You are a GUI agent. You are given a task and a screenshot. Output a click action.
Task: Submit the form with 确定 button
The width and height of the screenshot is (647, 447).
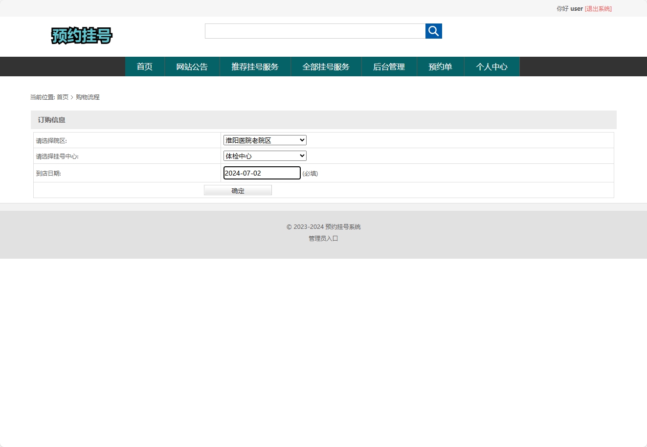[238, 190]
